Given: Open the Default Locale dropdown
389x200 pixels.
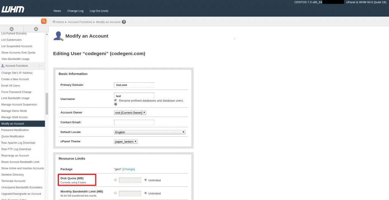Looking at the screenshot, I should click(150, 132).
